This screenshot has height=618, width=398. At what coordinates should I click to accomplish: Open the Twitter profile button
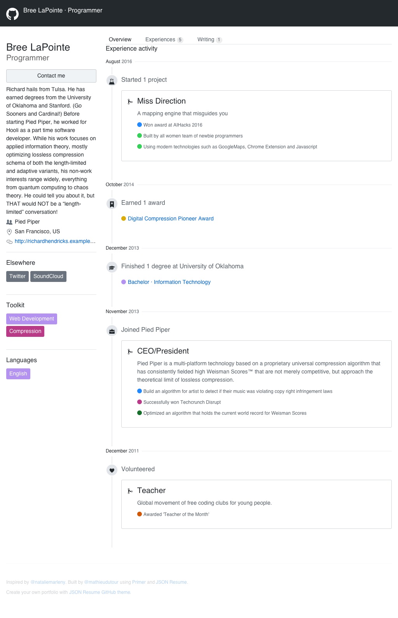[x=17, y=276]
